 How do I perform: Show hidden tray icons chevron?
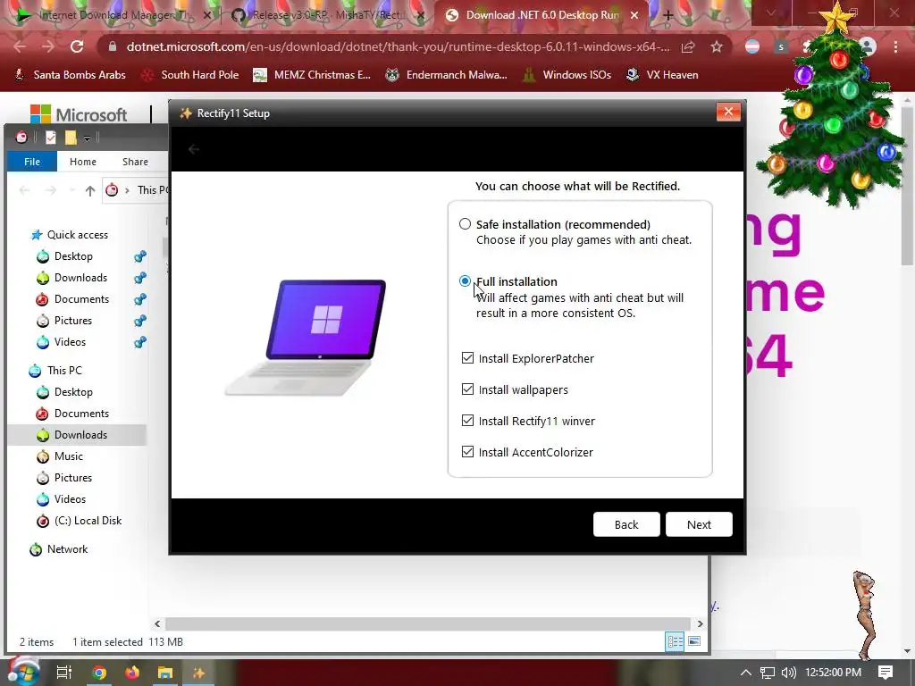746,673
